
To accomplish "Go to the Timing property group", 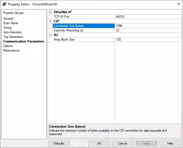I will pyautogui.click(x=7, y=28).
